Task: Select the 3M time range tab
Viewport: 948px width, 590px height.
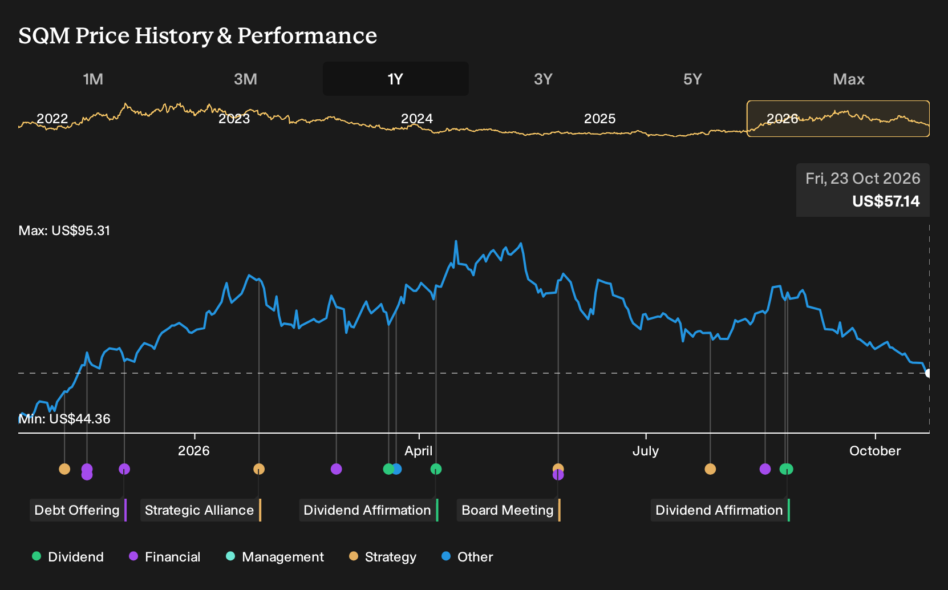Action: pyautogui.click(x=245, y=79)
